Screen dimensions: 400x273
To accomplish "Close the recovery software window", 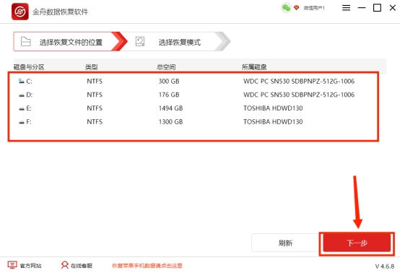I will [x=393, y=8].
